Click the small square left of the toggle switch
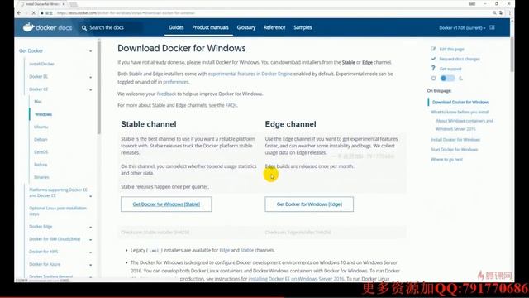The image size is (529, 298). 433,79
